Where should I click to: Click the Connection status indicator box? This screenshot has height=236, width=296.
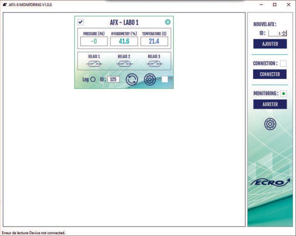283,64
